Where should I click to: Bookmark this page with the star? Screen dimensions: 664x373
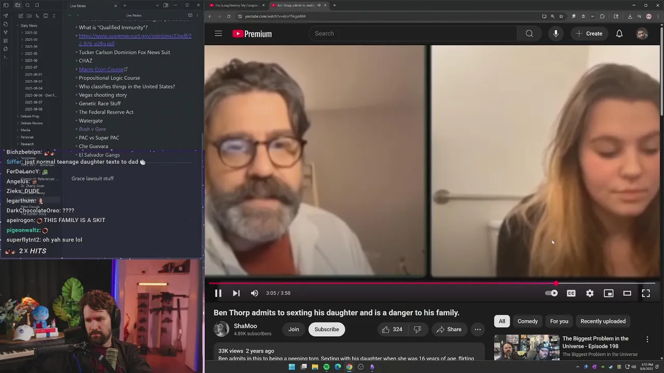point(561,16)
